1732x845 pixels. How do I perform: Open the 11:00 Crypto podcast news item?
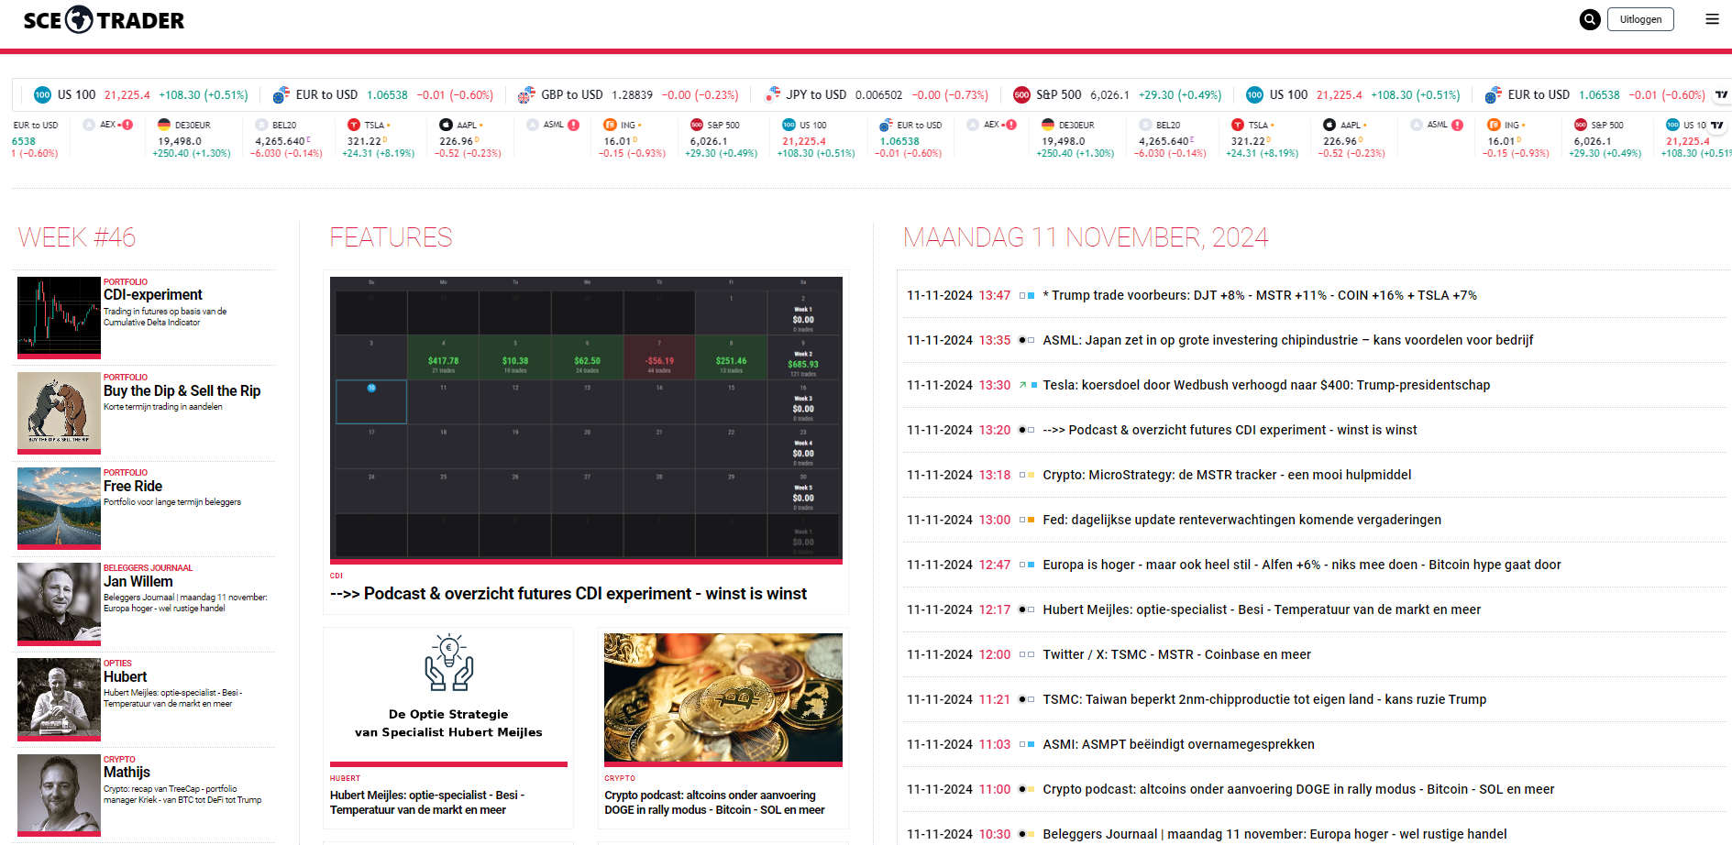coord(1298,789)
